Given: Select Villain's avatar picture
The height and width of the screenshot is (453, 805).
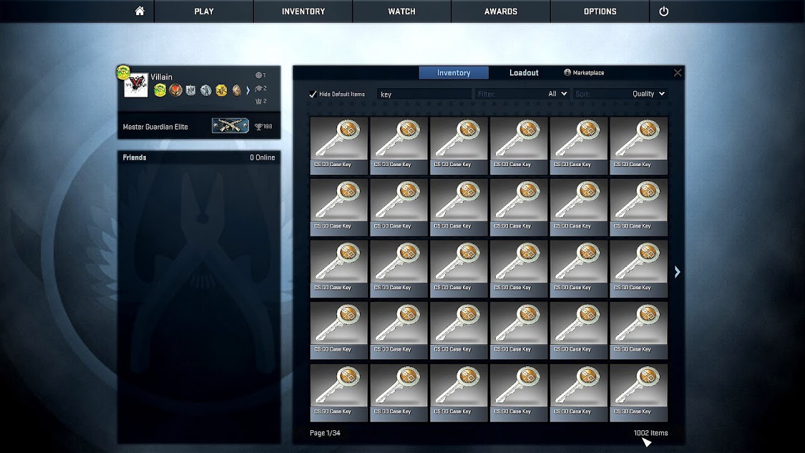Looking at the screenshot, I should (136, 86).
